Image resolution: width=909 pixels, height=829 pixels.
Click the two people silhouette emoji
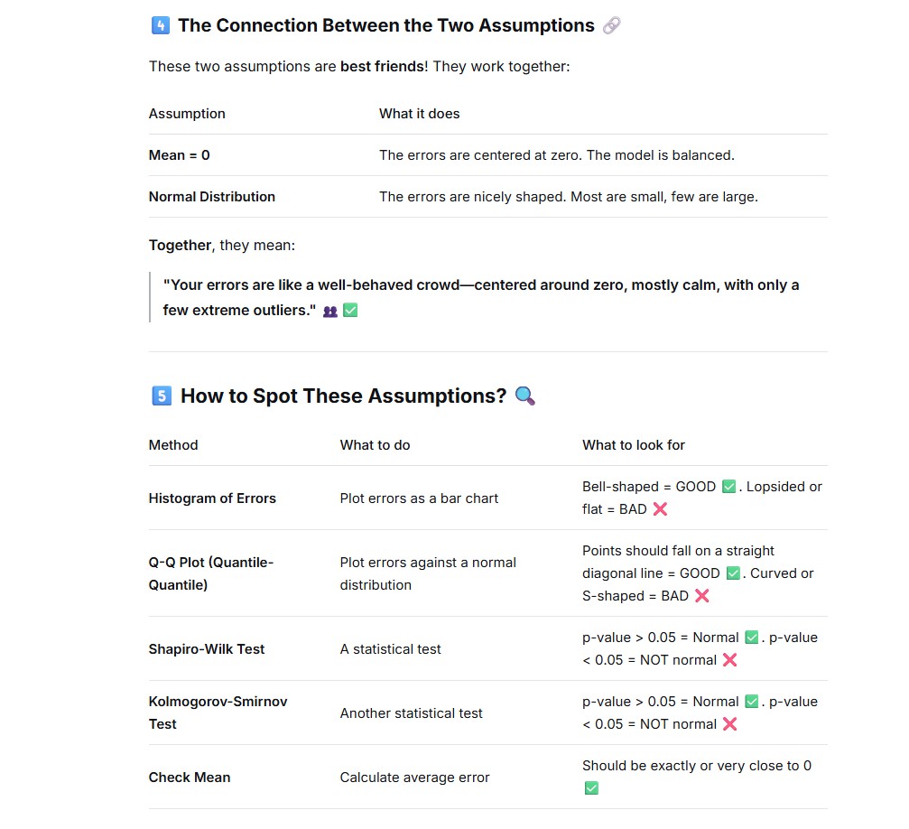(330, 312)
